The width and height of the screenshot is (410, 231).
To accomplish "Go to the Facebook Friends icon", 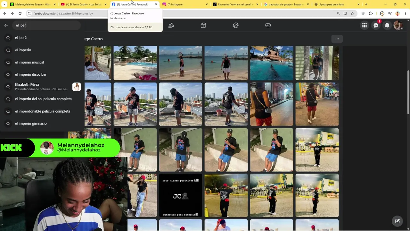I will point(171,25).
